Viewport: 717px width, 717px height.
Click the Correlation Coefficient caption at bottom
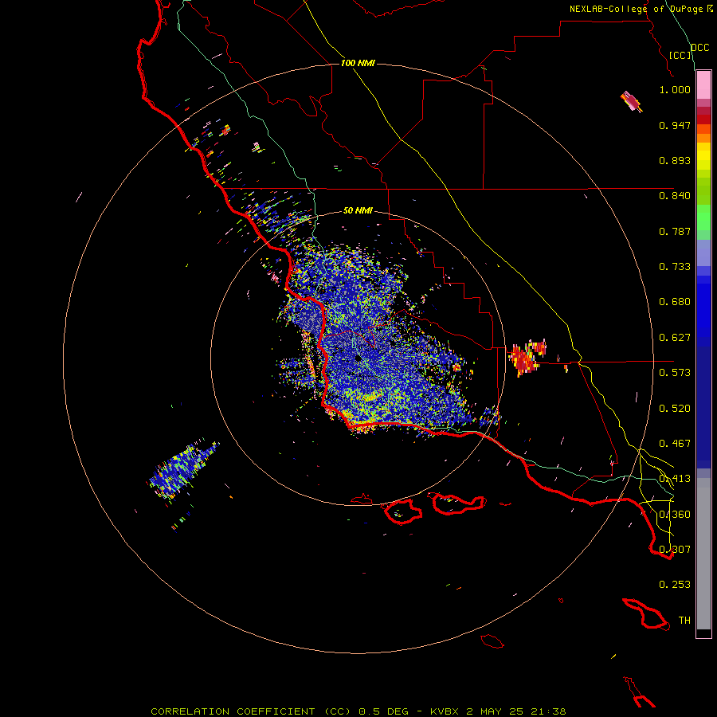tap(358, 711)
